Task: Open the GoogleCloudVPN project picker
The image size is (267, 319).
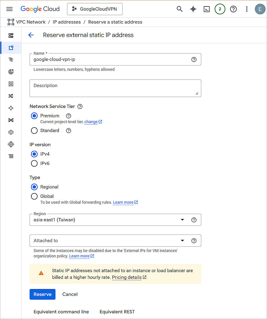Action: coord(95,9)
